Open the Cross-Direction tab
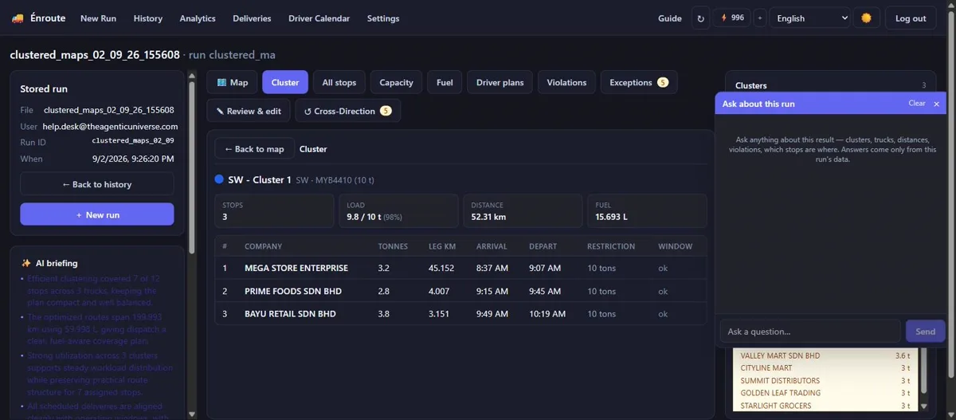Screen dimensions: 956x420 pos(347,111)
